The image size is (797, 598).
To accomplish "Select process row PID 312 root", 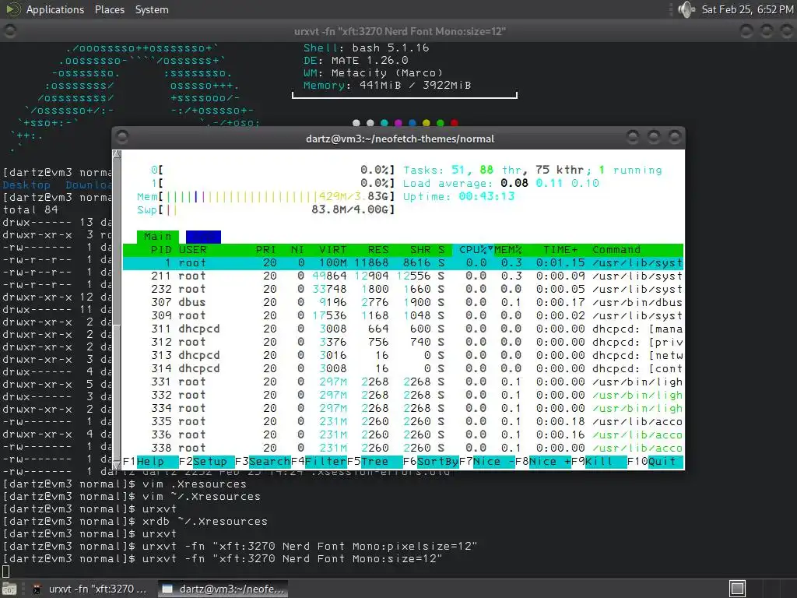I will (402, 343).
